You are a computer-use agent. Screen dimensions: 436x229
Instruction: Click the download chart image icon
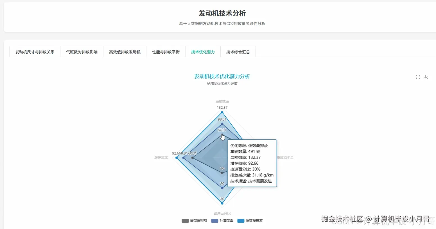pos(426,77)
